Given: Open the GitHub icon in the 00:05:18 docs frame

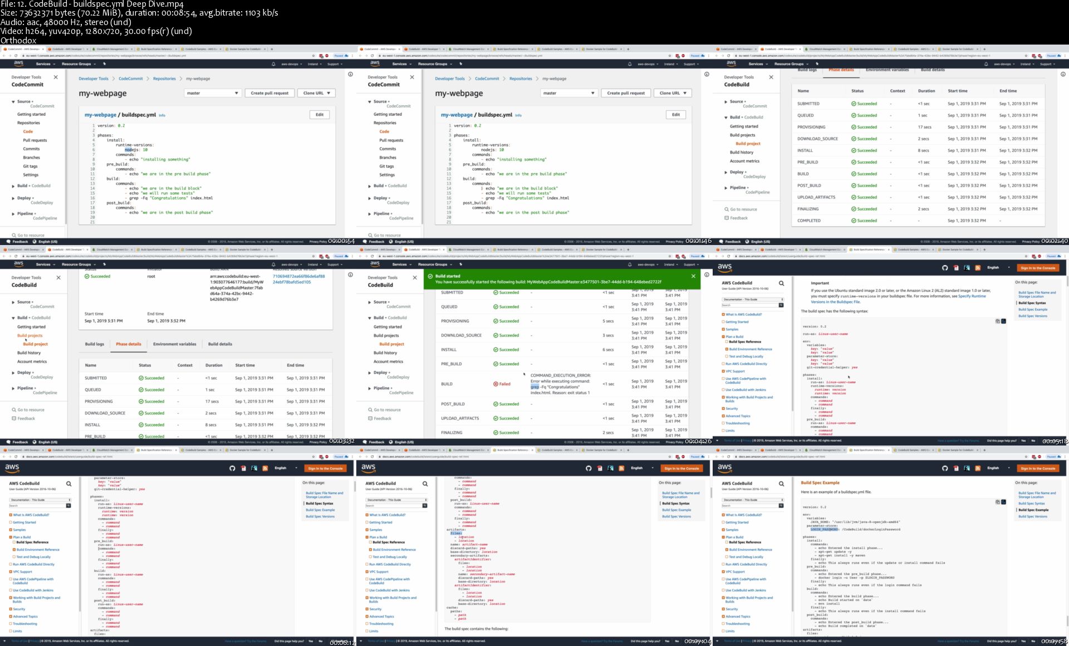Looking at the screenshot, I should 945,268.
